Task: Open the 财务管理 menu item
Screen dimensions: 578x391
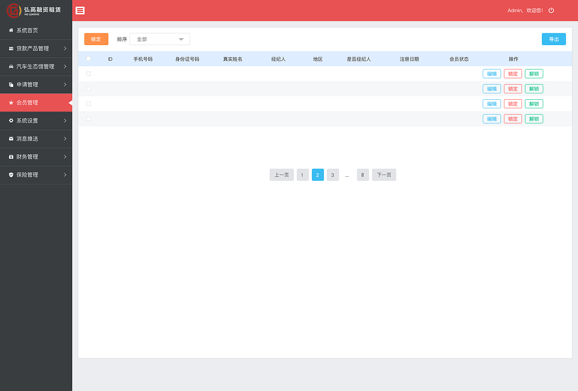Action: point(36,156)
